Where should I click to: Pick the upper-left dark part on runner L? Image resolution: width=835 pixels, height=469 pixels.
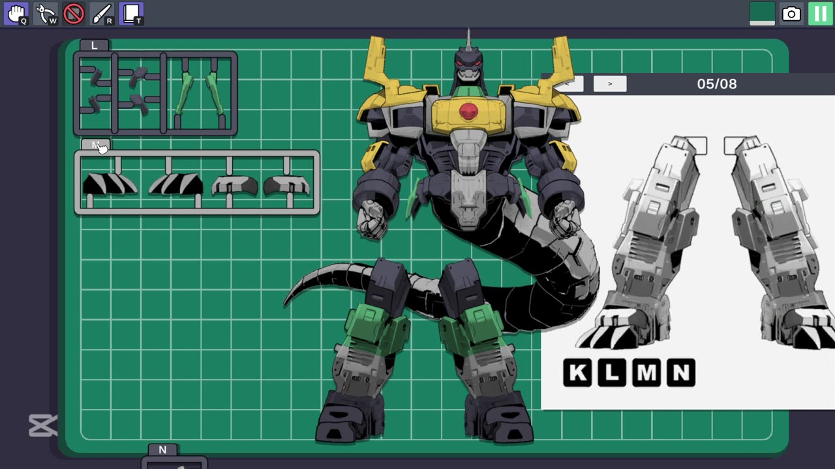[x=95, y=78]
